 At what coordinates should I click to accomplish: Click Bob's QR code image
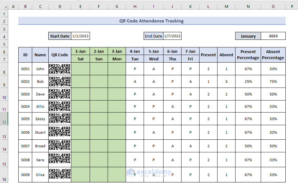(x=59, y=81)
